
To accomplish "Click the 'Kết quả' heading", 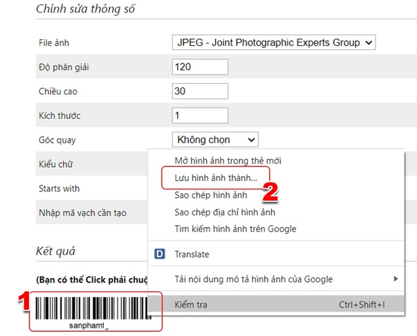I will [56, 251].
